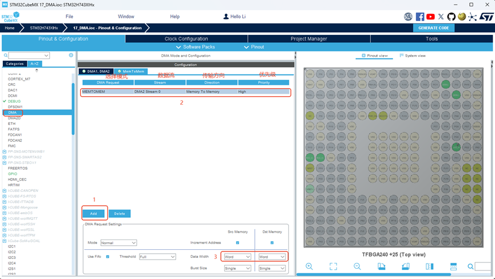Go to Home breadcrumb
495x279 pixels.
tap(10, 28)
